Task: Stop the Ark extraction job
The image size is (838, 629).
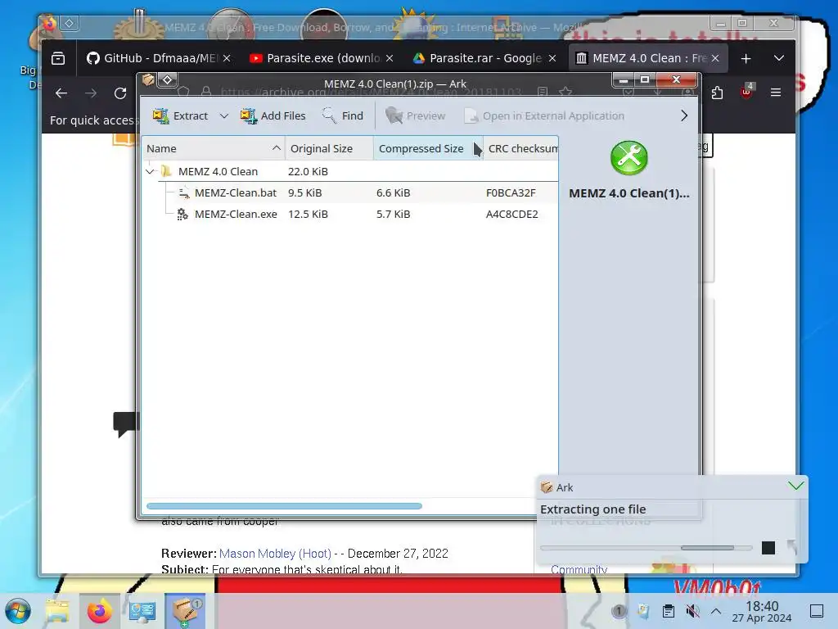Action: (x=768, y=548)
